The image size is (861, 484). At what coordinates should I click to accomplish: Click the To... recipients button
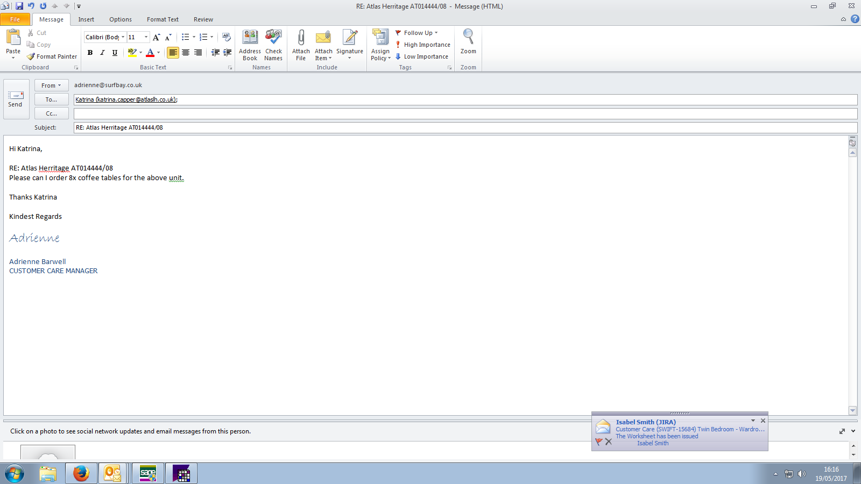(x=51, y=99)
